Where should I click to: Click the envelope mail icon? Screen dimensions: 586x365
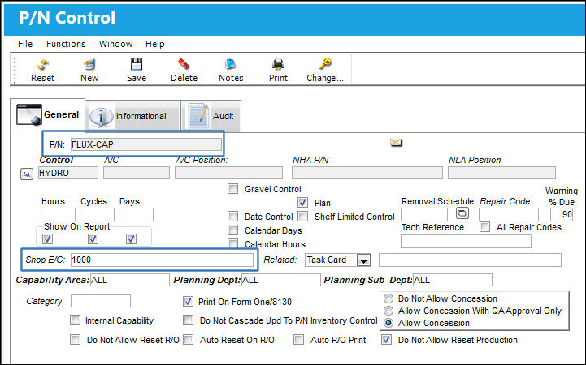[x=396, y=143]
